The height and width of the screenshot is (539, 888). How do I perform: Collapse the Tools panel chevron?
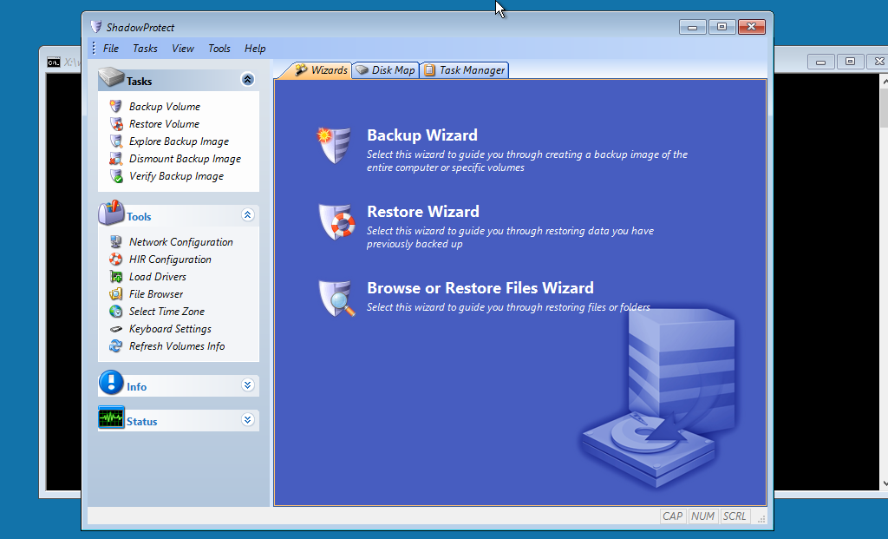coord(247,214)
